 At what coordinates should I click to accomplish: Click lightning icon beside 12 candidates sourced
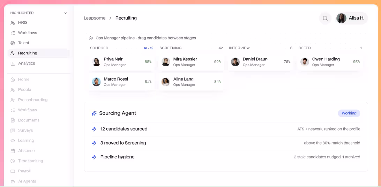[x=94, y=129]
